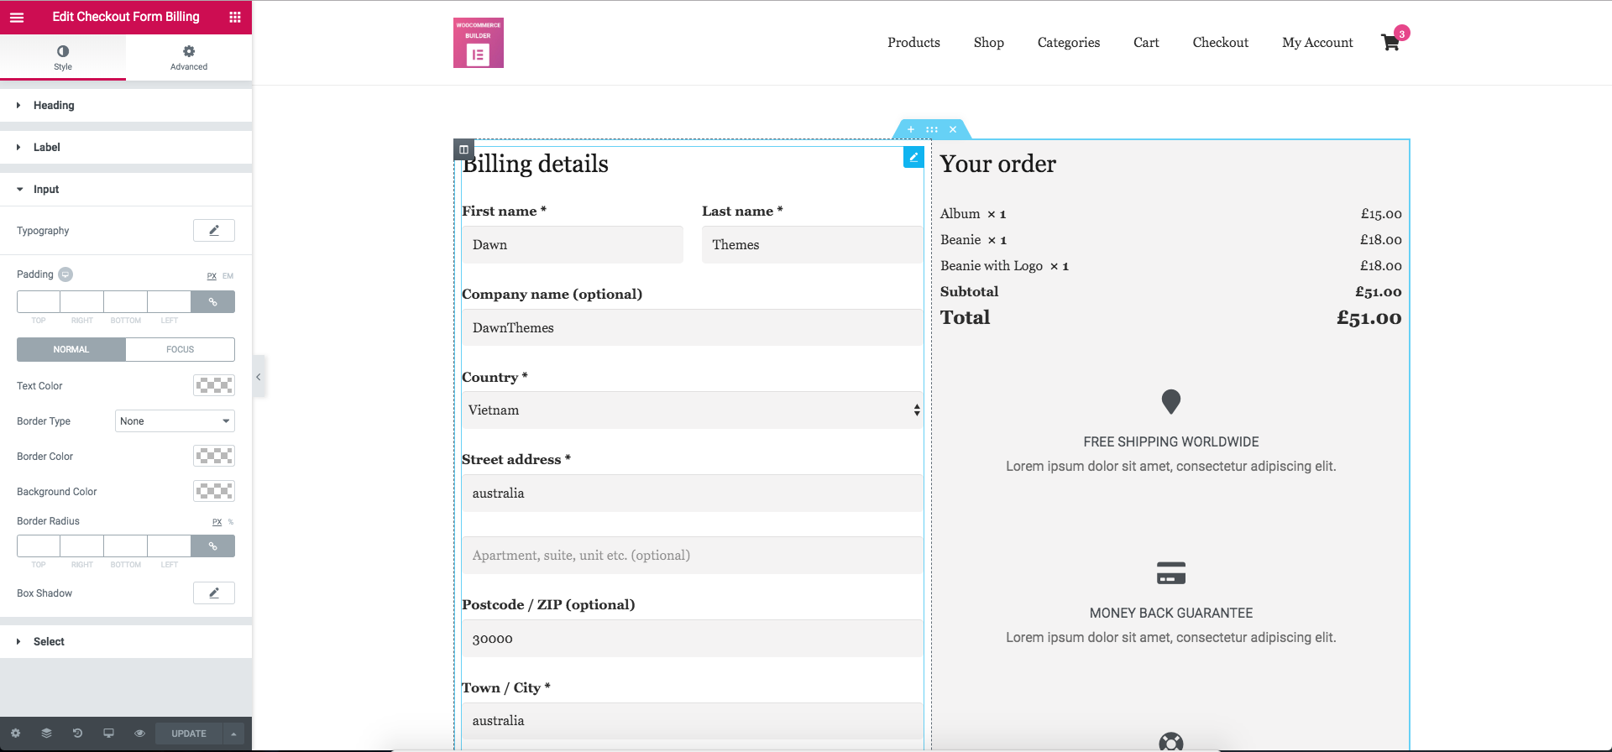This screenshot has height=752, width=1612.
Task: Click the WooCommerce Builder logo
Action: 479,43
